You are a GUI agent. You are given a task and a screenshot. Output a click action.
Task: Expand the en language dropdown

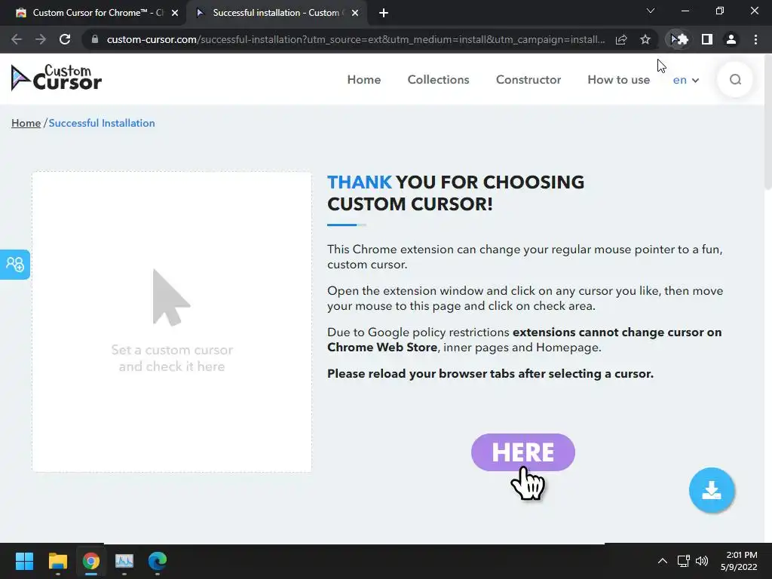pyautogui.click(x=686, y=80)
